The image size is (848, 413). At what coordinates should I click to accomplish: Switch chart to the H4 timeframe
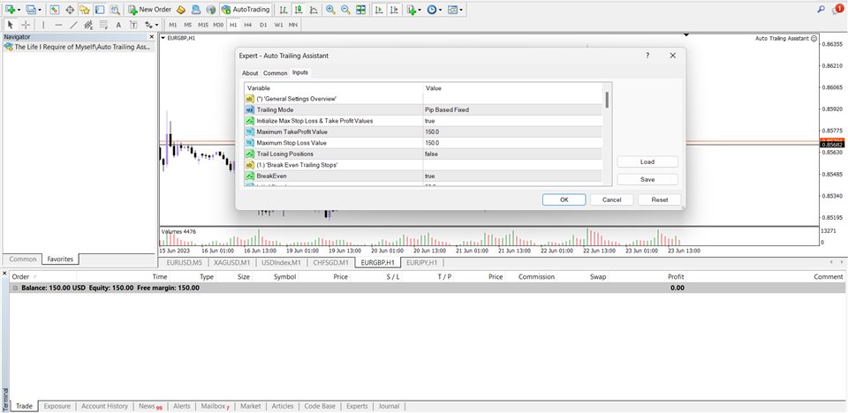click(248, 25)
